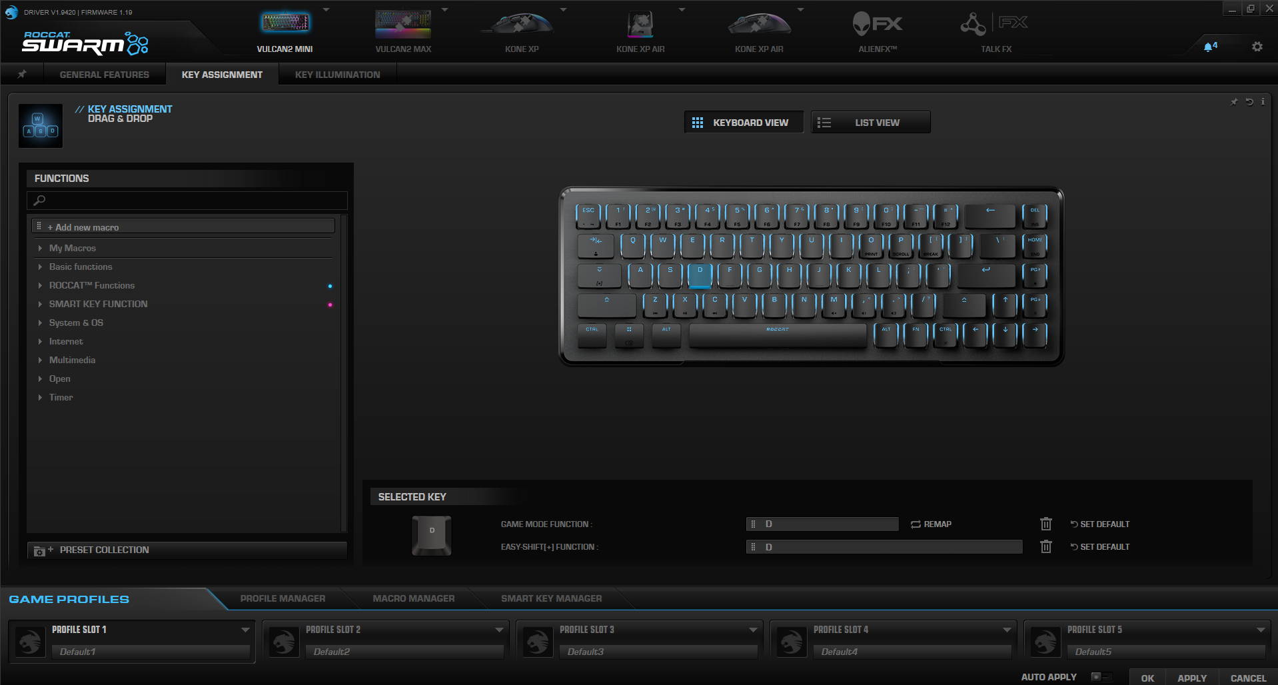Select the W key on the keyboard
The width and height of the screenshot is (1278, 685).
(662, 245)
